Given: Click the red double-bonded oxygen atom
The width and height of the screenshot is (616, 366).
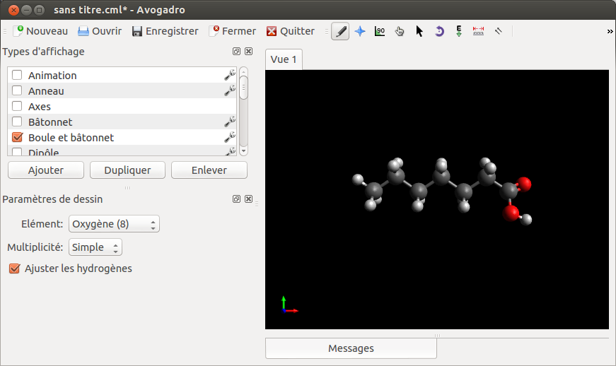Looking at the screenshot, I should [524, 184].
